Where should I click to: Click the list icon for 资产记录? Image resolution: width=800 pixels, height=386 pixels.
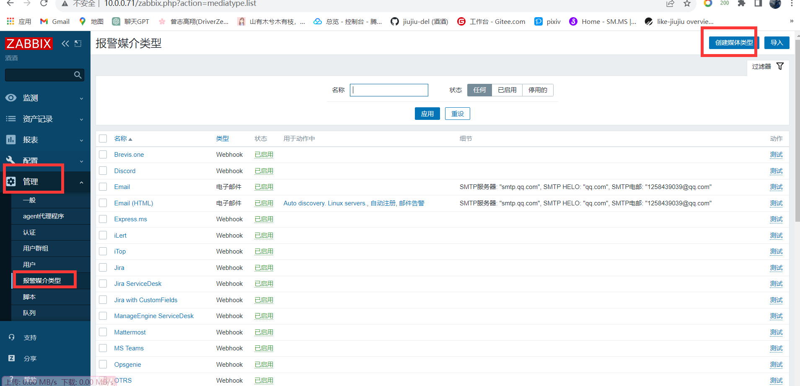[11, 119]
